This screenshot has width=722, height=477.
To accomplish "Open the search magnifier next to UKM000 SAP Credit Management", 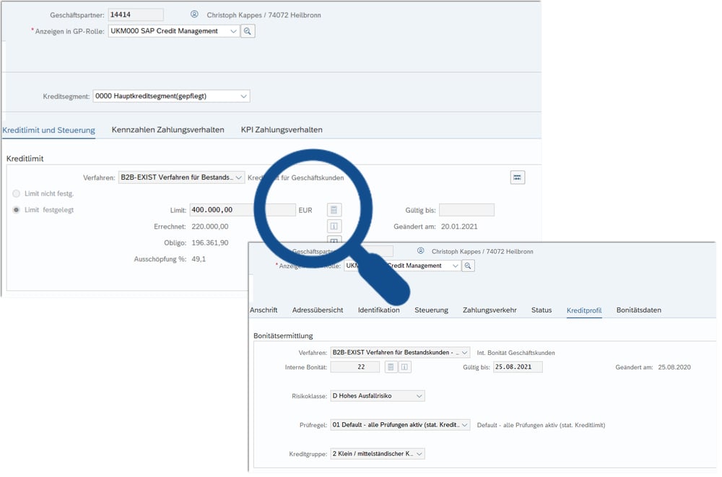I will point(248,31).
